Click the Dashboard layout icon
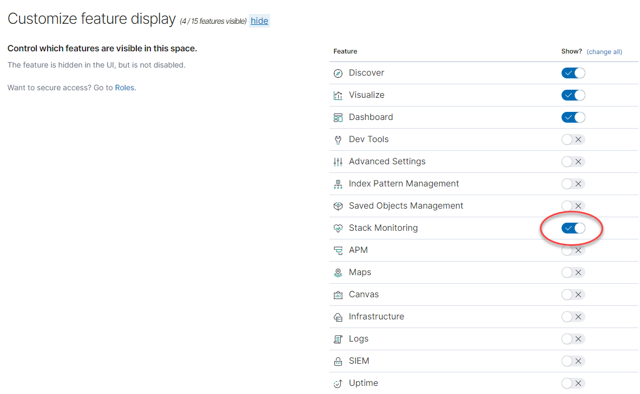The height and width of the screenshot is (394, 640). click(x=338, y=118)
